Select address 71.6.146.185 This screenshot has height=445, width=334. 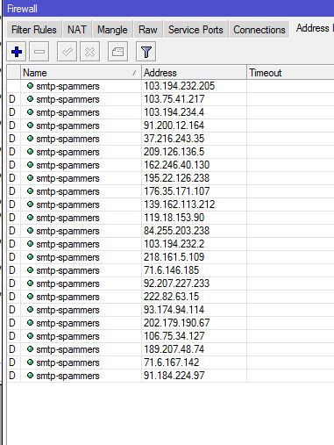(x=171, y=270)
